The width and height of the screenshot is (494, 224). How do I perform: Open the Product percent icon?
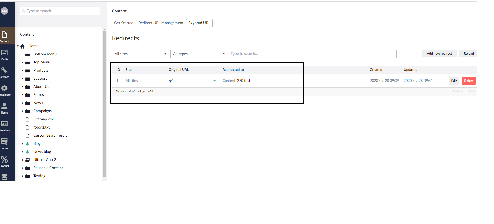coord(4,159)
